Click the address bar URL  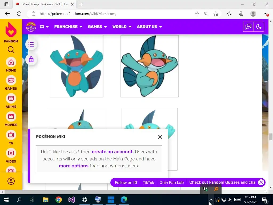(79, 14)
